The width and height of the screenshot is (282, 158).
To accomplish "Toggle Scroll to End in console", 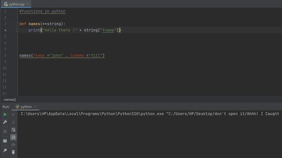I will (13, 137).
